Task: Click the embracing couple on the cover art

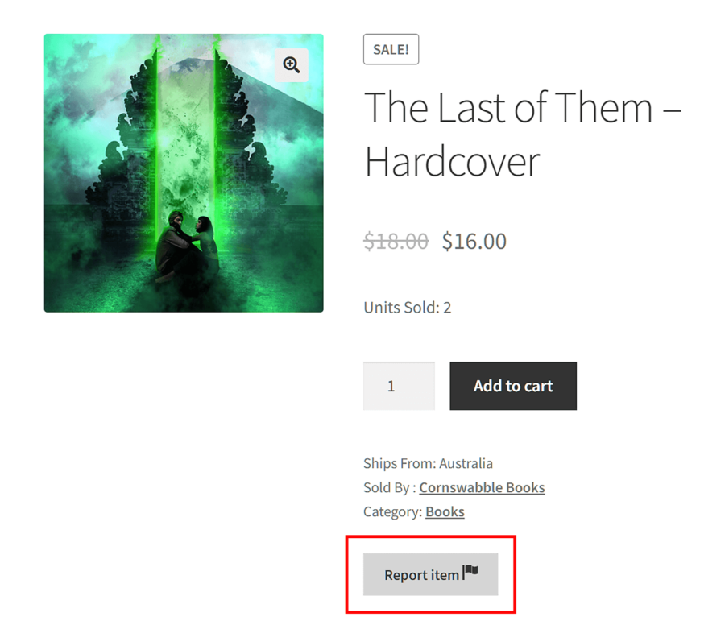Action: click(x=187, y=247)
